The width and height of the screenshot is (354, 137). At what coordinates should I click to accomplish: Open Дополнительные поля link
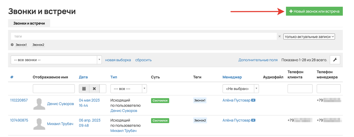258,60
